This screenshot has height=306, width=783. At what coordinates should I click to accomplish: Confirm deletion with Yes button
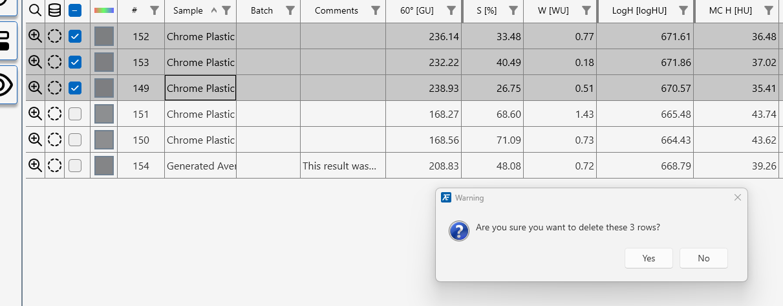pyautogui.click(x=649, y=258)
